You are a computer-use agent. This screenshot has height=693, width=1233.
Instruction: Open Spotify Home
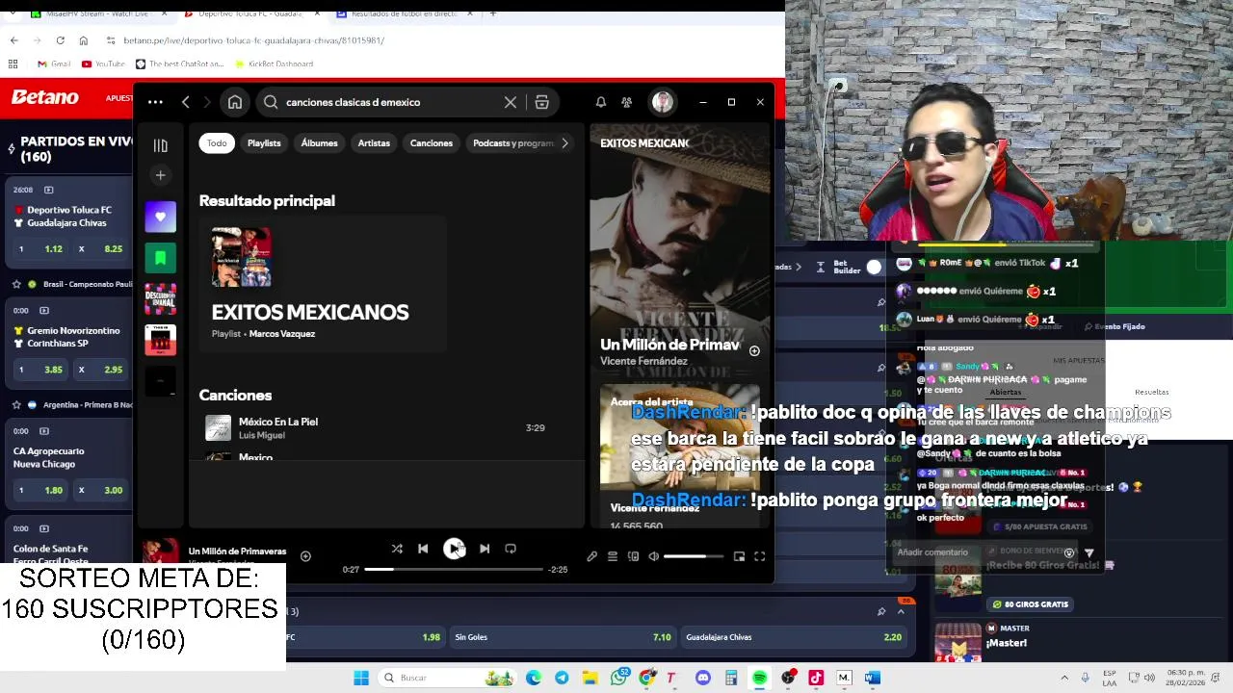click(x=235, y=102)
